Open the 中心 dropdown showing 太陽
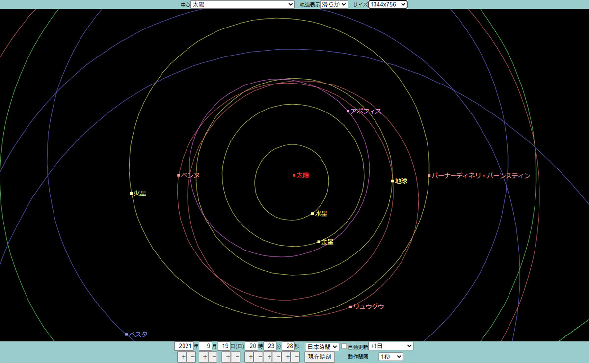 (242, 4)
